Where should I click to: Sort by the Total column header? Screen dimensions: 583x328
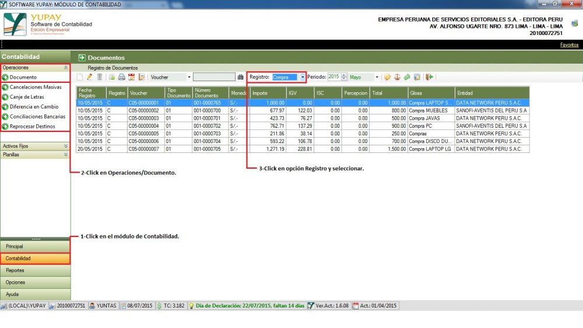[388, 93]
